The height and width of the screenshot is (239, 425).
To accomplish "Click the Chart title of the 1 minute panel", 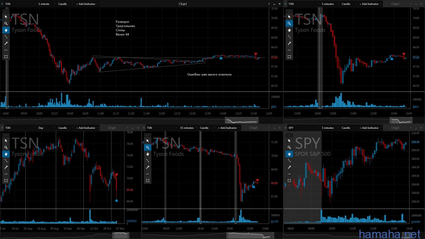I will 183,4.
